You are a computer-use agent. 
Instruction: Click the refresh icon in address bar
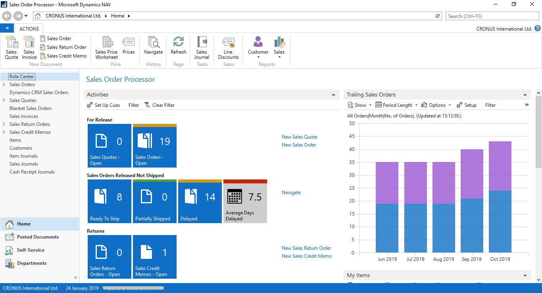point(438,16)
